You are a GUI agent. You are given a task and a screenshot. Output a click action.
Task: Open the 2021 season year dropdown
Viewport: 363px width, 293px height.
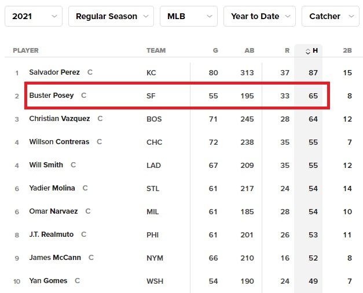tap(34, 16)
